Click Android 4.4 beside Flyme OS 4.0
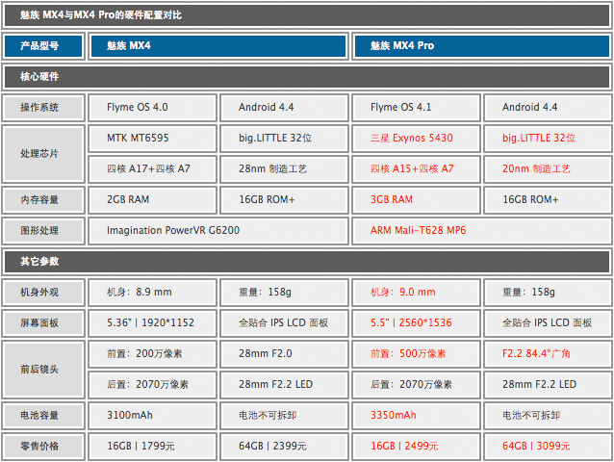Image resolution: width=614 pixels, height=462 pixels. tap(284, 107)
